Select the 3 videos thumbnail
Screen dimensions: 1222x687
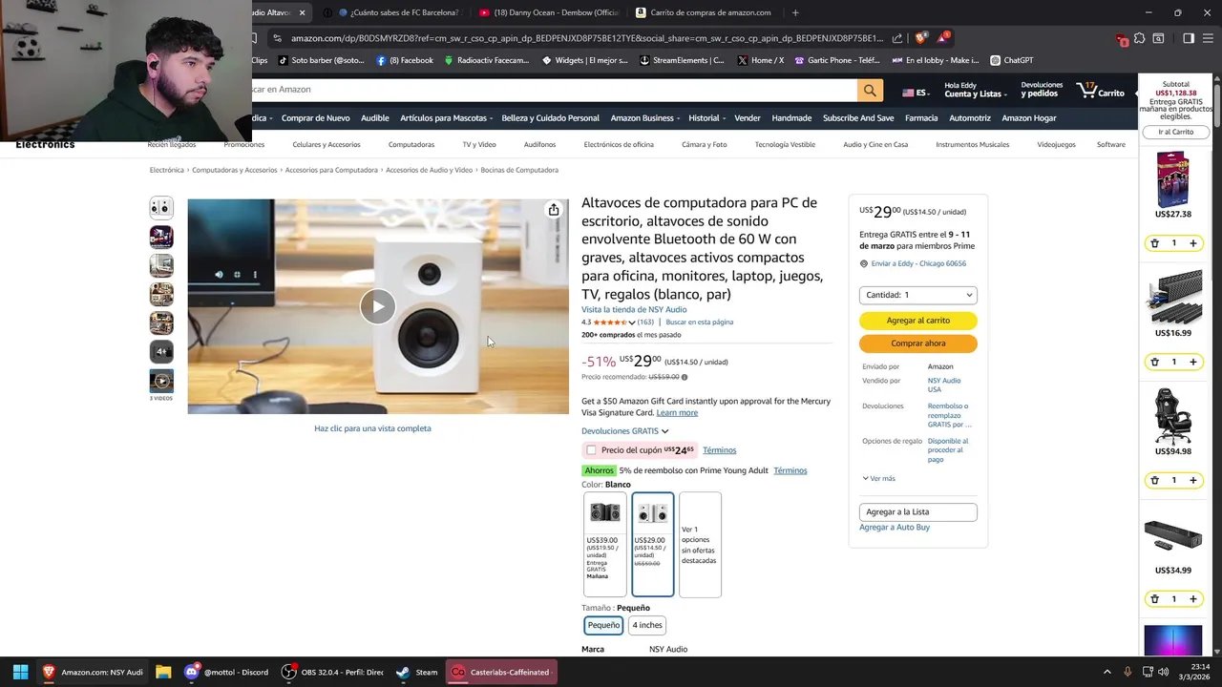[161, 381]
